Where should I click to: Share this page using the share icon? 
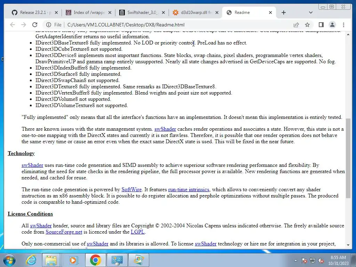click(x=296, y=25)
